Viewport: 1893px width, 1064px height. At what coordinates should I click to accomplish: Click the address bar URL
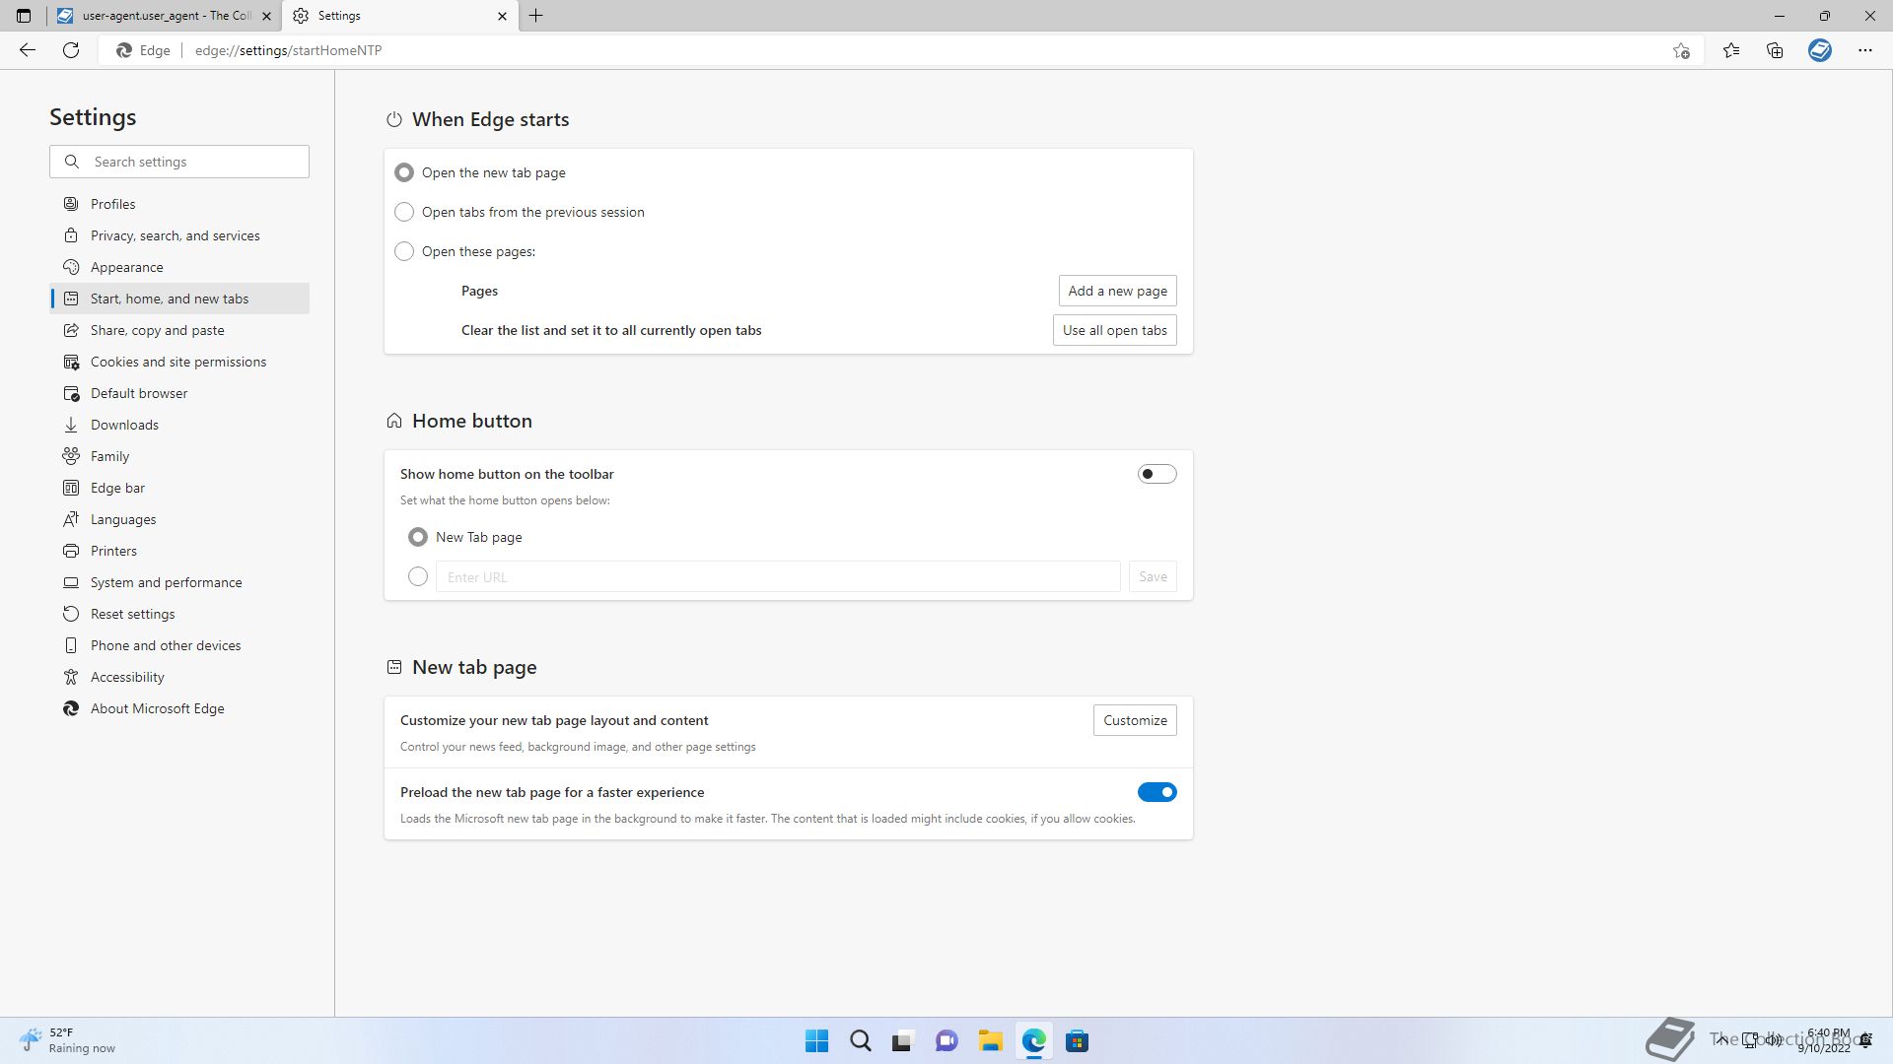[x=288, y=50]
